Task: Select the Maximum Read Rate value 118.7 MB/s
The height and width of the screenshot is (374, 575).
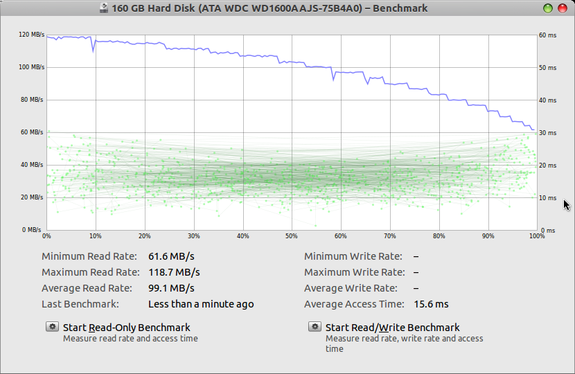Action: [x=174, y=272]
